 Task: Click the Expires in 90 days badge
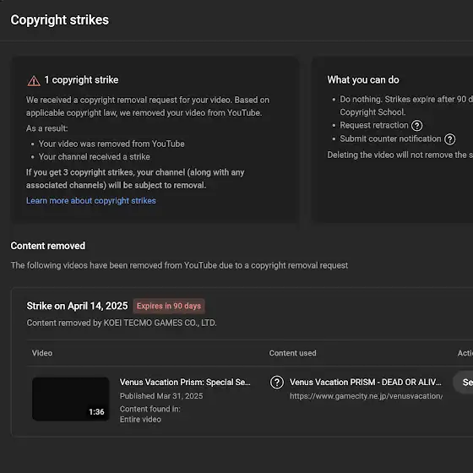click(x=169, y=306)
